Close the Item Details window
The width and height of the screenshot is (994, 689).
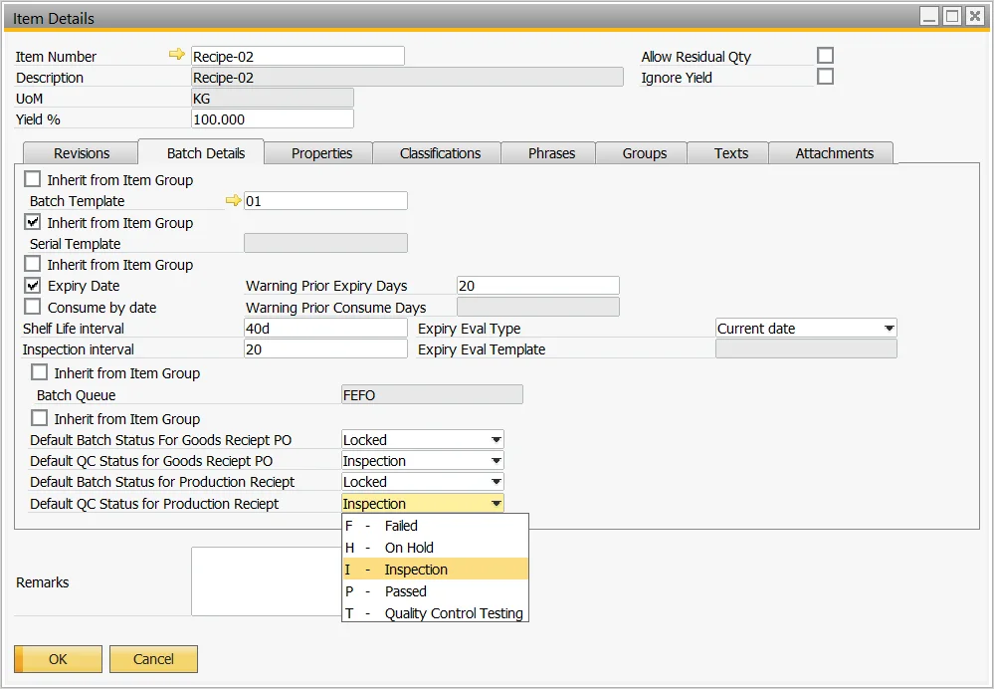[974, 16]
